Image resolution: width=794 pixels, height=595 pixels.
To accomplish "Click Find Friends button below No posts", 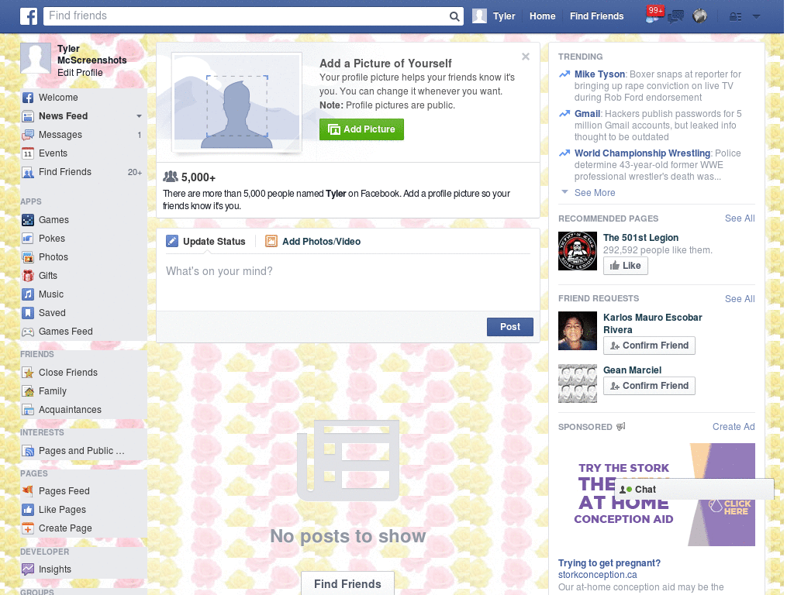I will tap(347, 583).
